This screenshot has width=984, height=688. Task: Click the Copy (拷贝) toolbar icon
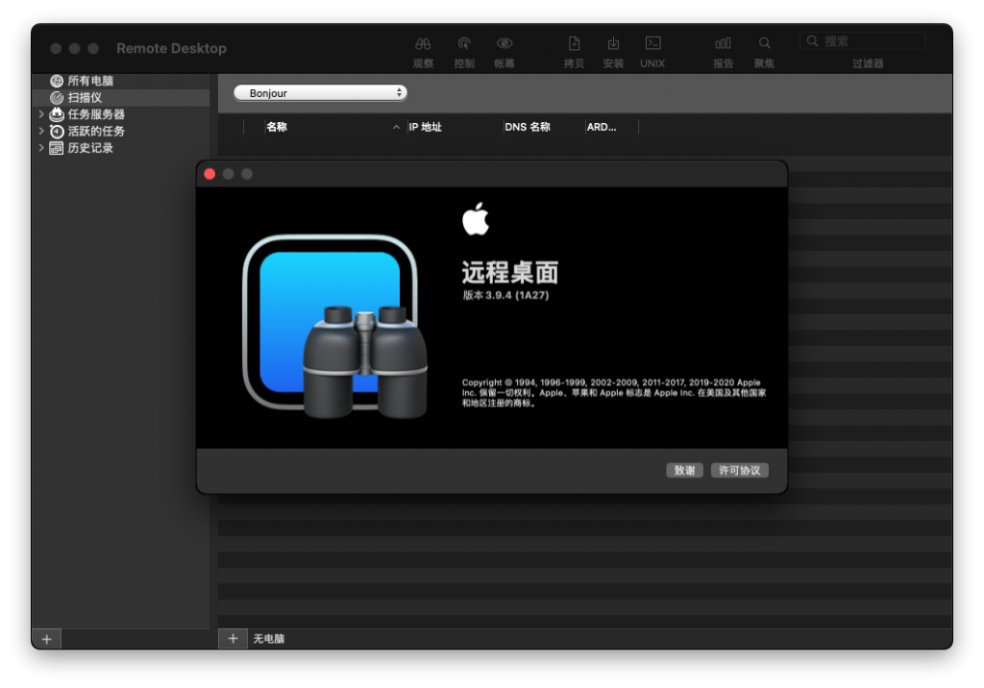point(574,43)
